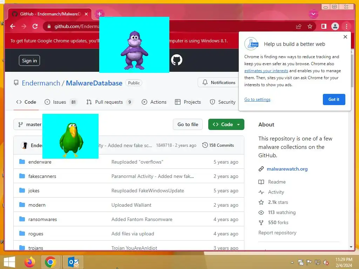Image resolution: width=359 pixels, height=269 pixels.
Task: Open the master branch selector
Action: [28, 124]
